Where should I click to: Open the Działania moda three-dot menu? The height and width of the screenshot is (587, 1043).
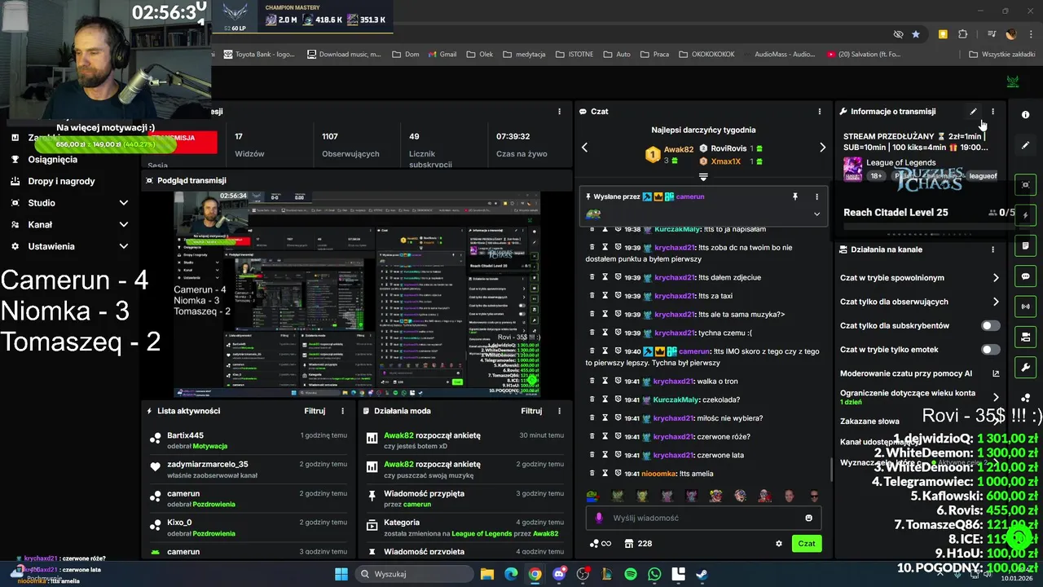[x=559, y=411]
